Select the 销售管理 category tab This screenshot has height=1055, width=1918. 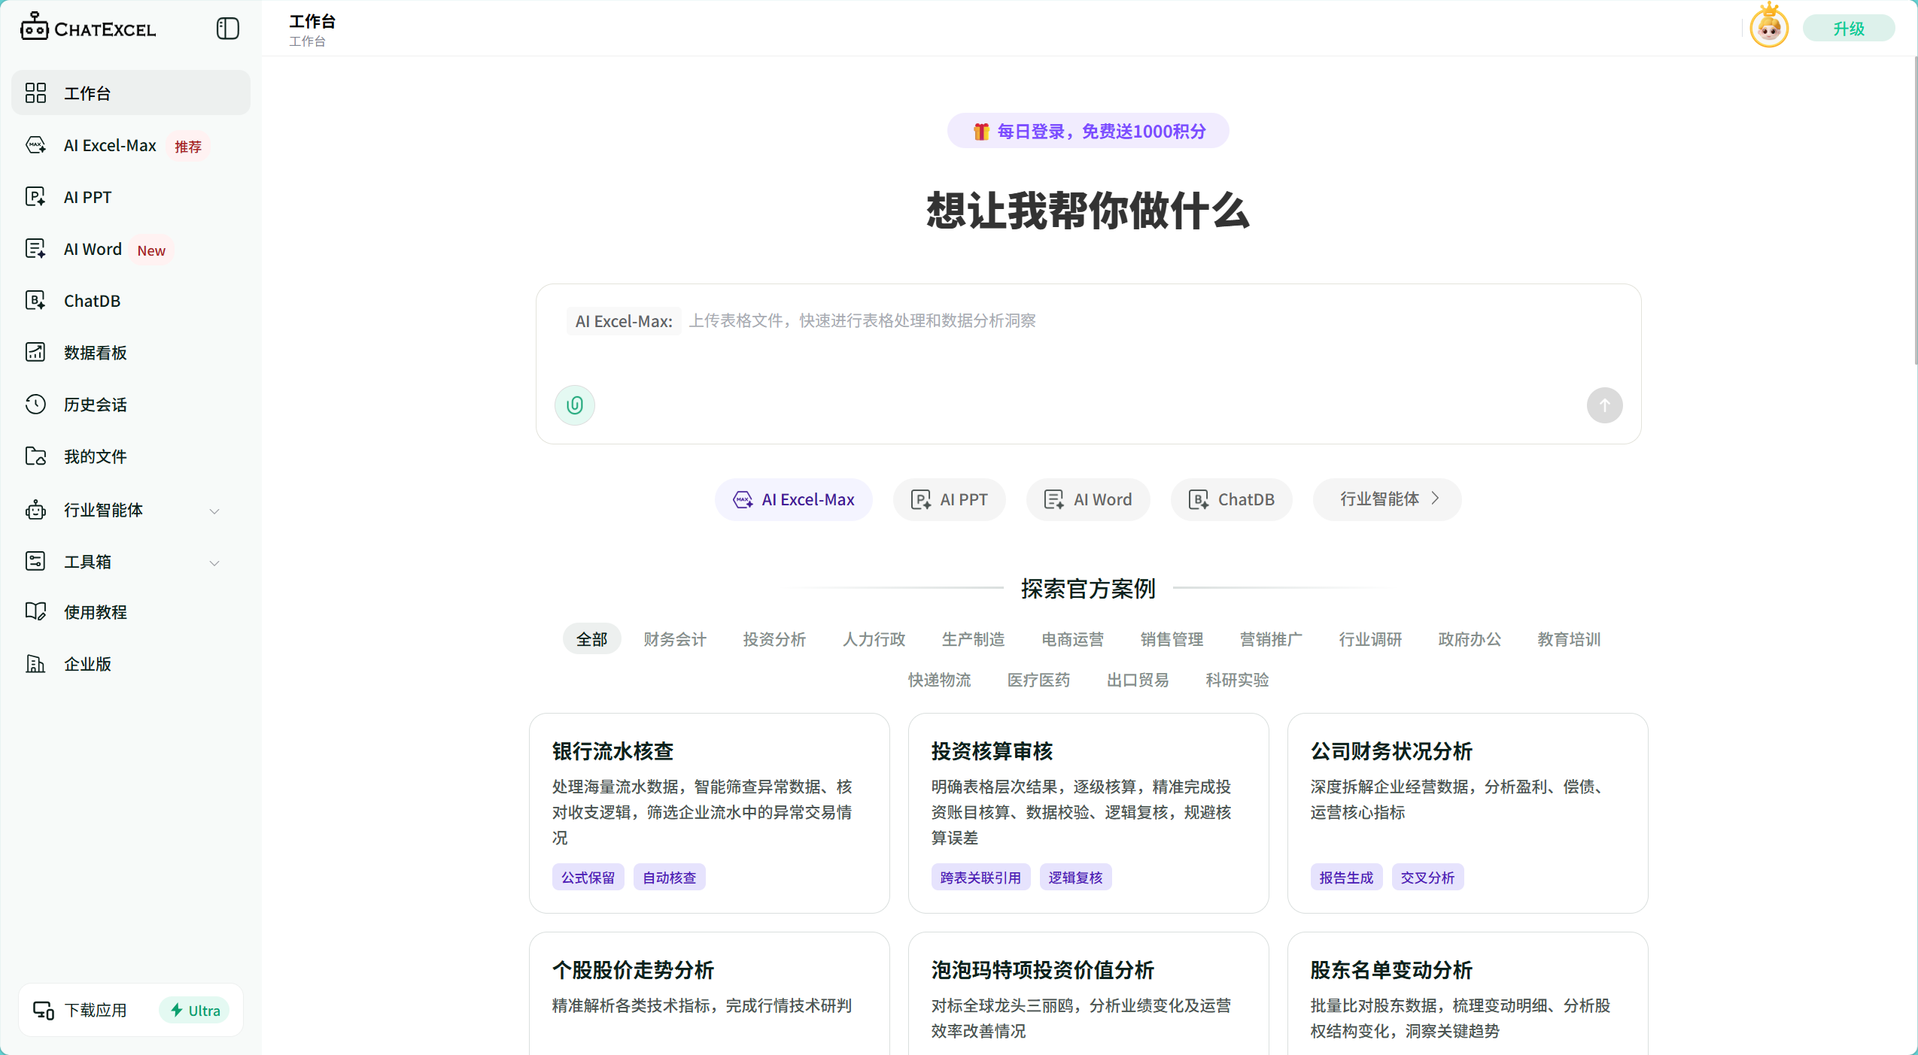[1172, 639]
